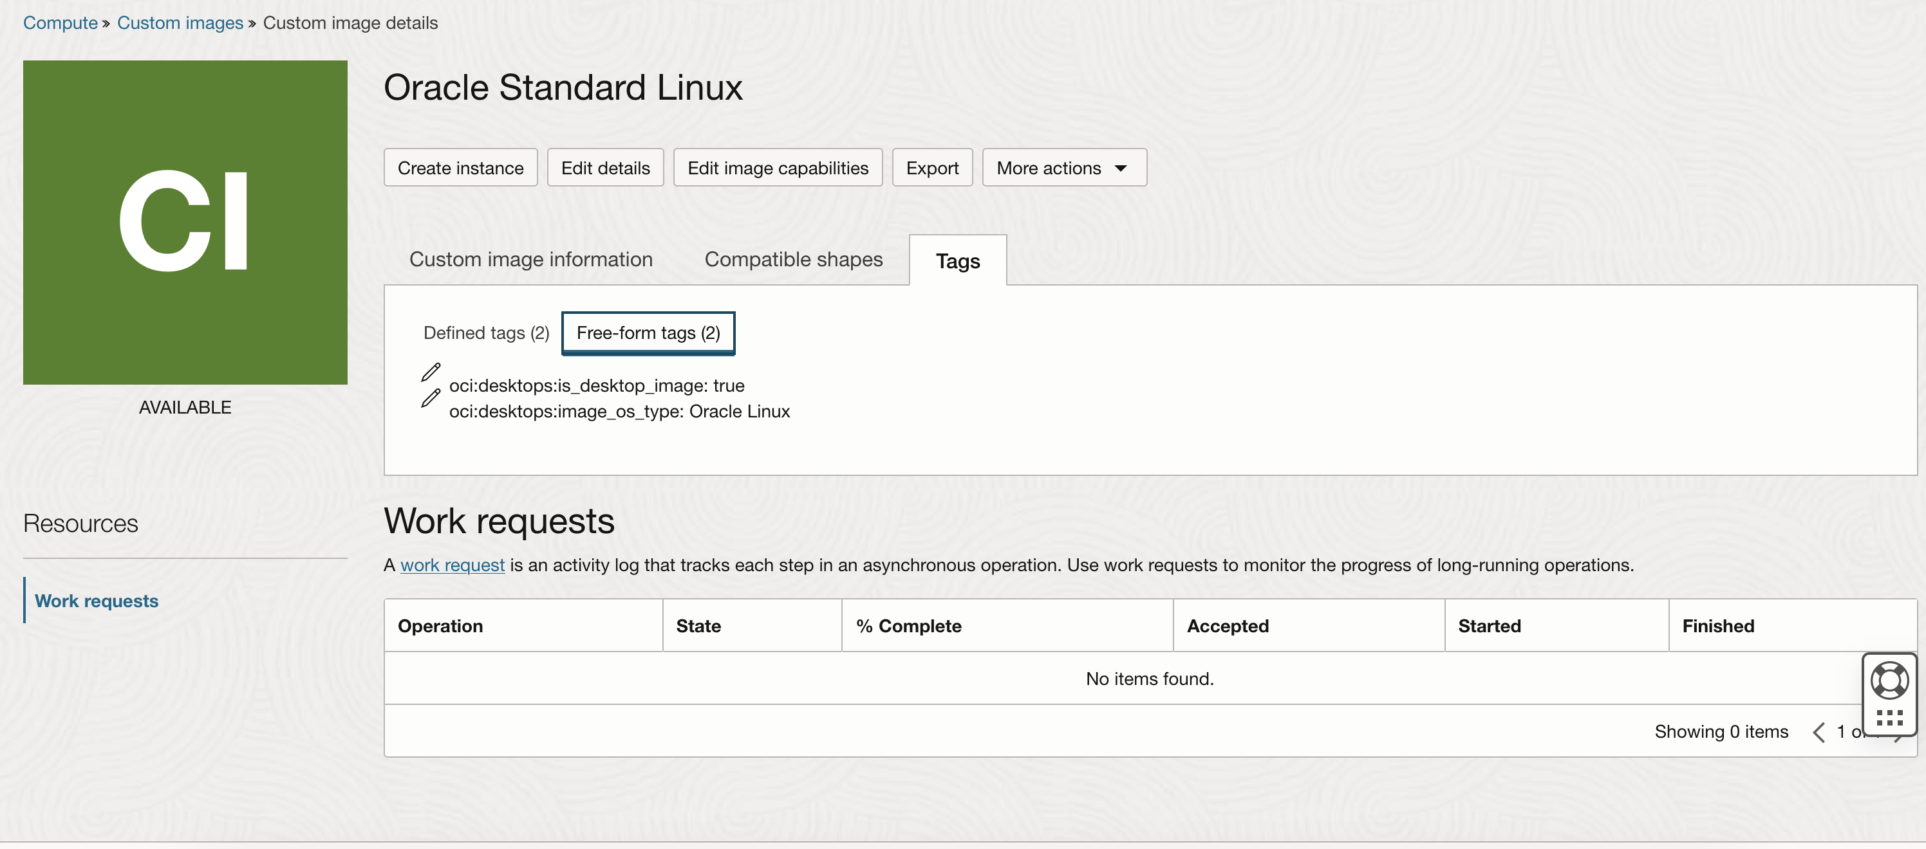Click the % Complete column header
The width and height of the screenshot is (1926, 849).
[x=1008, y=626]
